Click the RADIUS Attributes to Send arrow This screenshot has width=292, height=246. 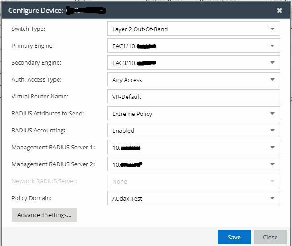point(272,114)
